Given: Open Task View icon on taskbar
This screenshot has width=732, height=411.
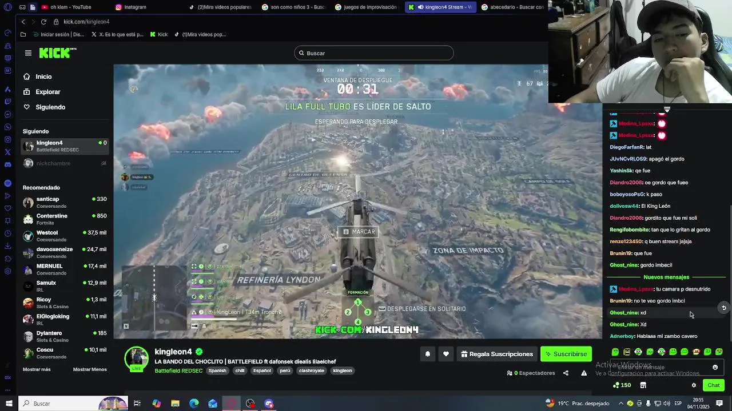Looking at the screenshot, I should point(137,404).
